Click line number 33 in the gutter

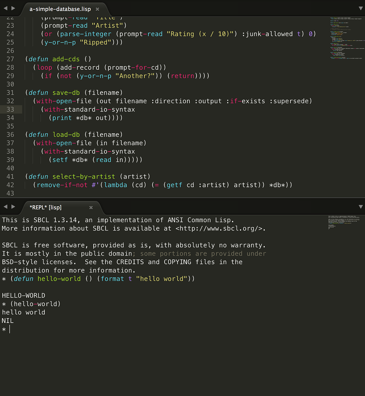click(x=10, y=109)
